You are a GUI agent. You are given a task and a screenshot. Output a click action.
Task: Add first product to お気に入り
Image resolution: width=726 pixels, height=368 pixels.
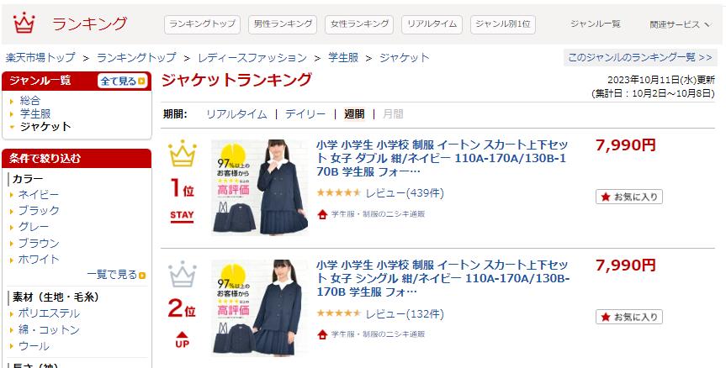point(628,197)
